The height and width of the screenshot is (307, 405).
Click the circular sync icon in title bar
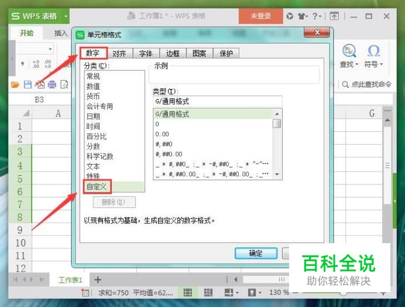[x=290, y=16]
